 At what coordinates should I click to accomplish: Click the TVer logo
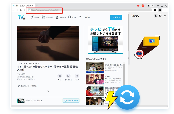tap(22, 18)
